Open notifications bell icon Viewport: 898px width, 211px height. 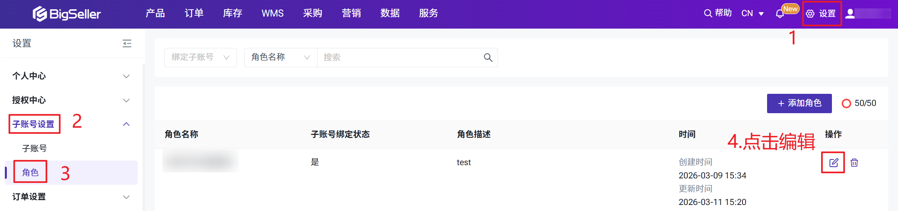780,14
